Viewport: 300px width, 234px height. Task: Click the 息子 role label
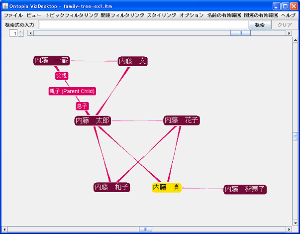[82, 106]
